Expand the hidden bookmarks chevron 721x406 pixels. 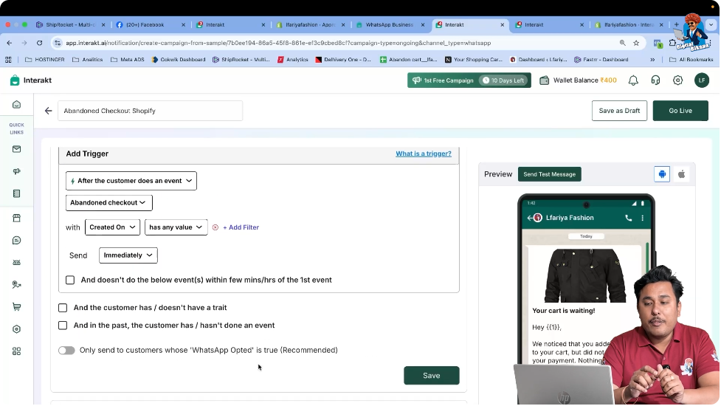(x=652, y=59)
